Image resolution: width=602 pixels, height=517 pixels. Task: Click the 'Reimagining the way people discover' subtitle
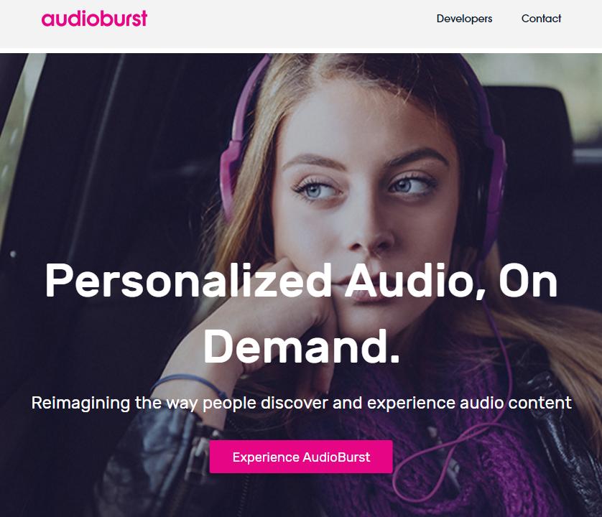[x=302, y=403]
